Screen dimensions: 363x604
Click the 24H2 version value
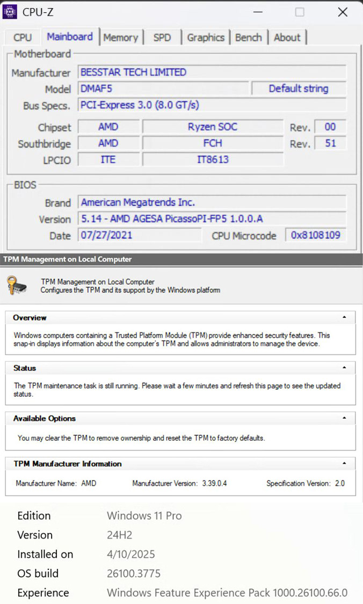(119, 535)
